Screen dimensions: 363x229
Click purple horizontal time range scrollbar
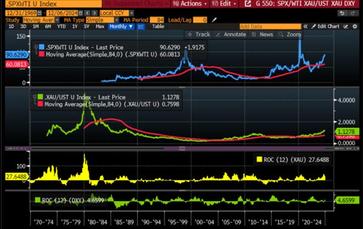[244, 148]
